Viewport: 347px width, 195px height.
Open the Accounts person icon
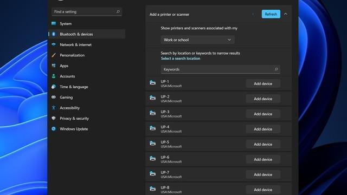[54, 76]
